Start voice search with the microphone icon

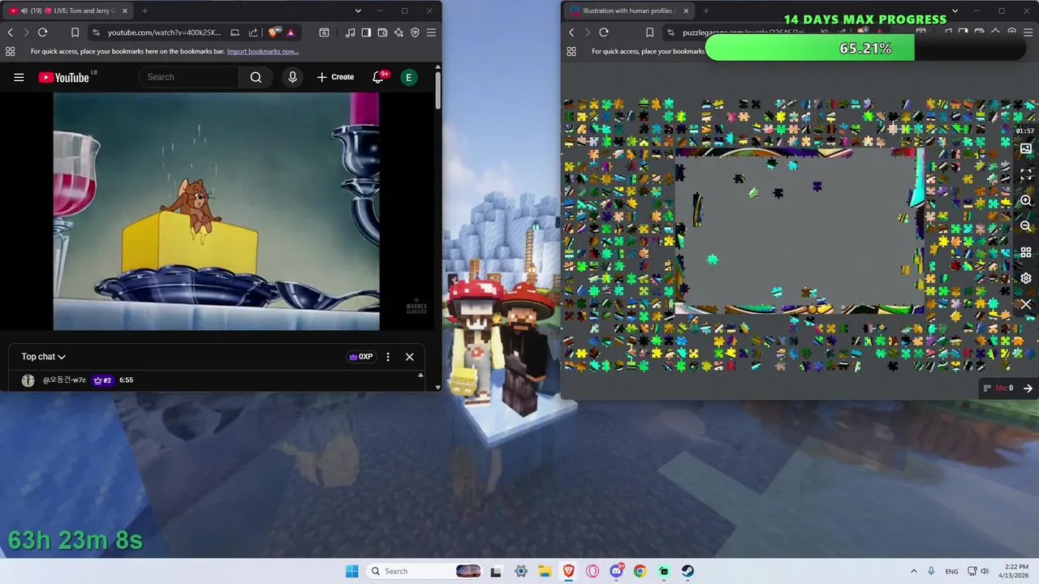(293, 77)
